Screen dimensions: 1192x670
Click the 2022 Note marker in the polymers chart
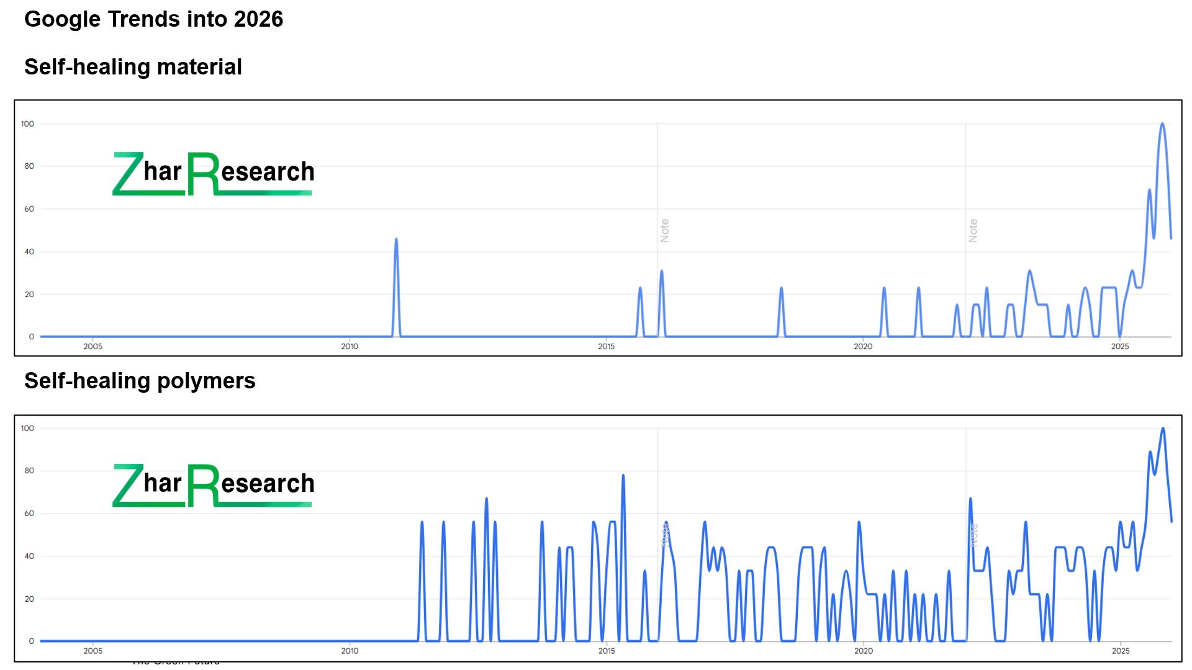pos(973,535)
